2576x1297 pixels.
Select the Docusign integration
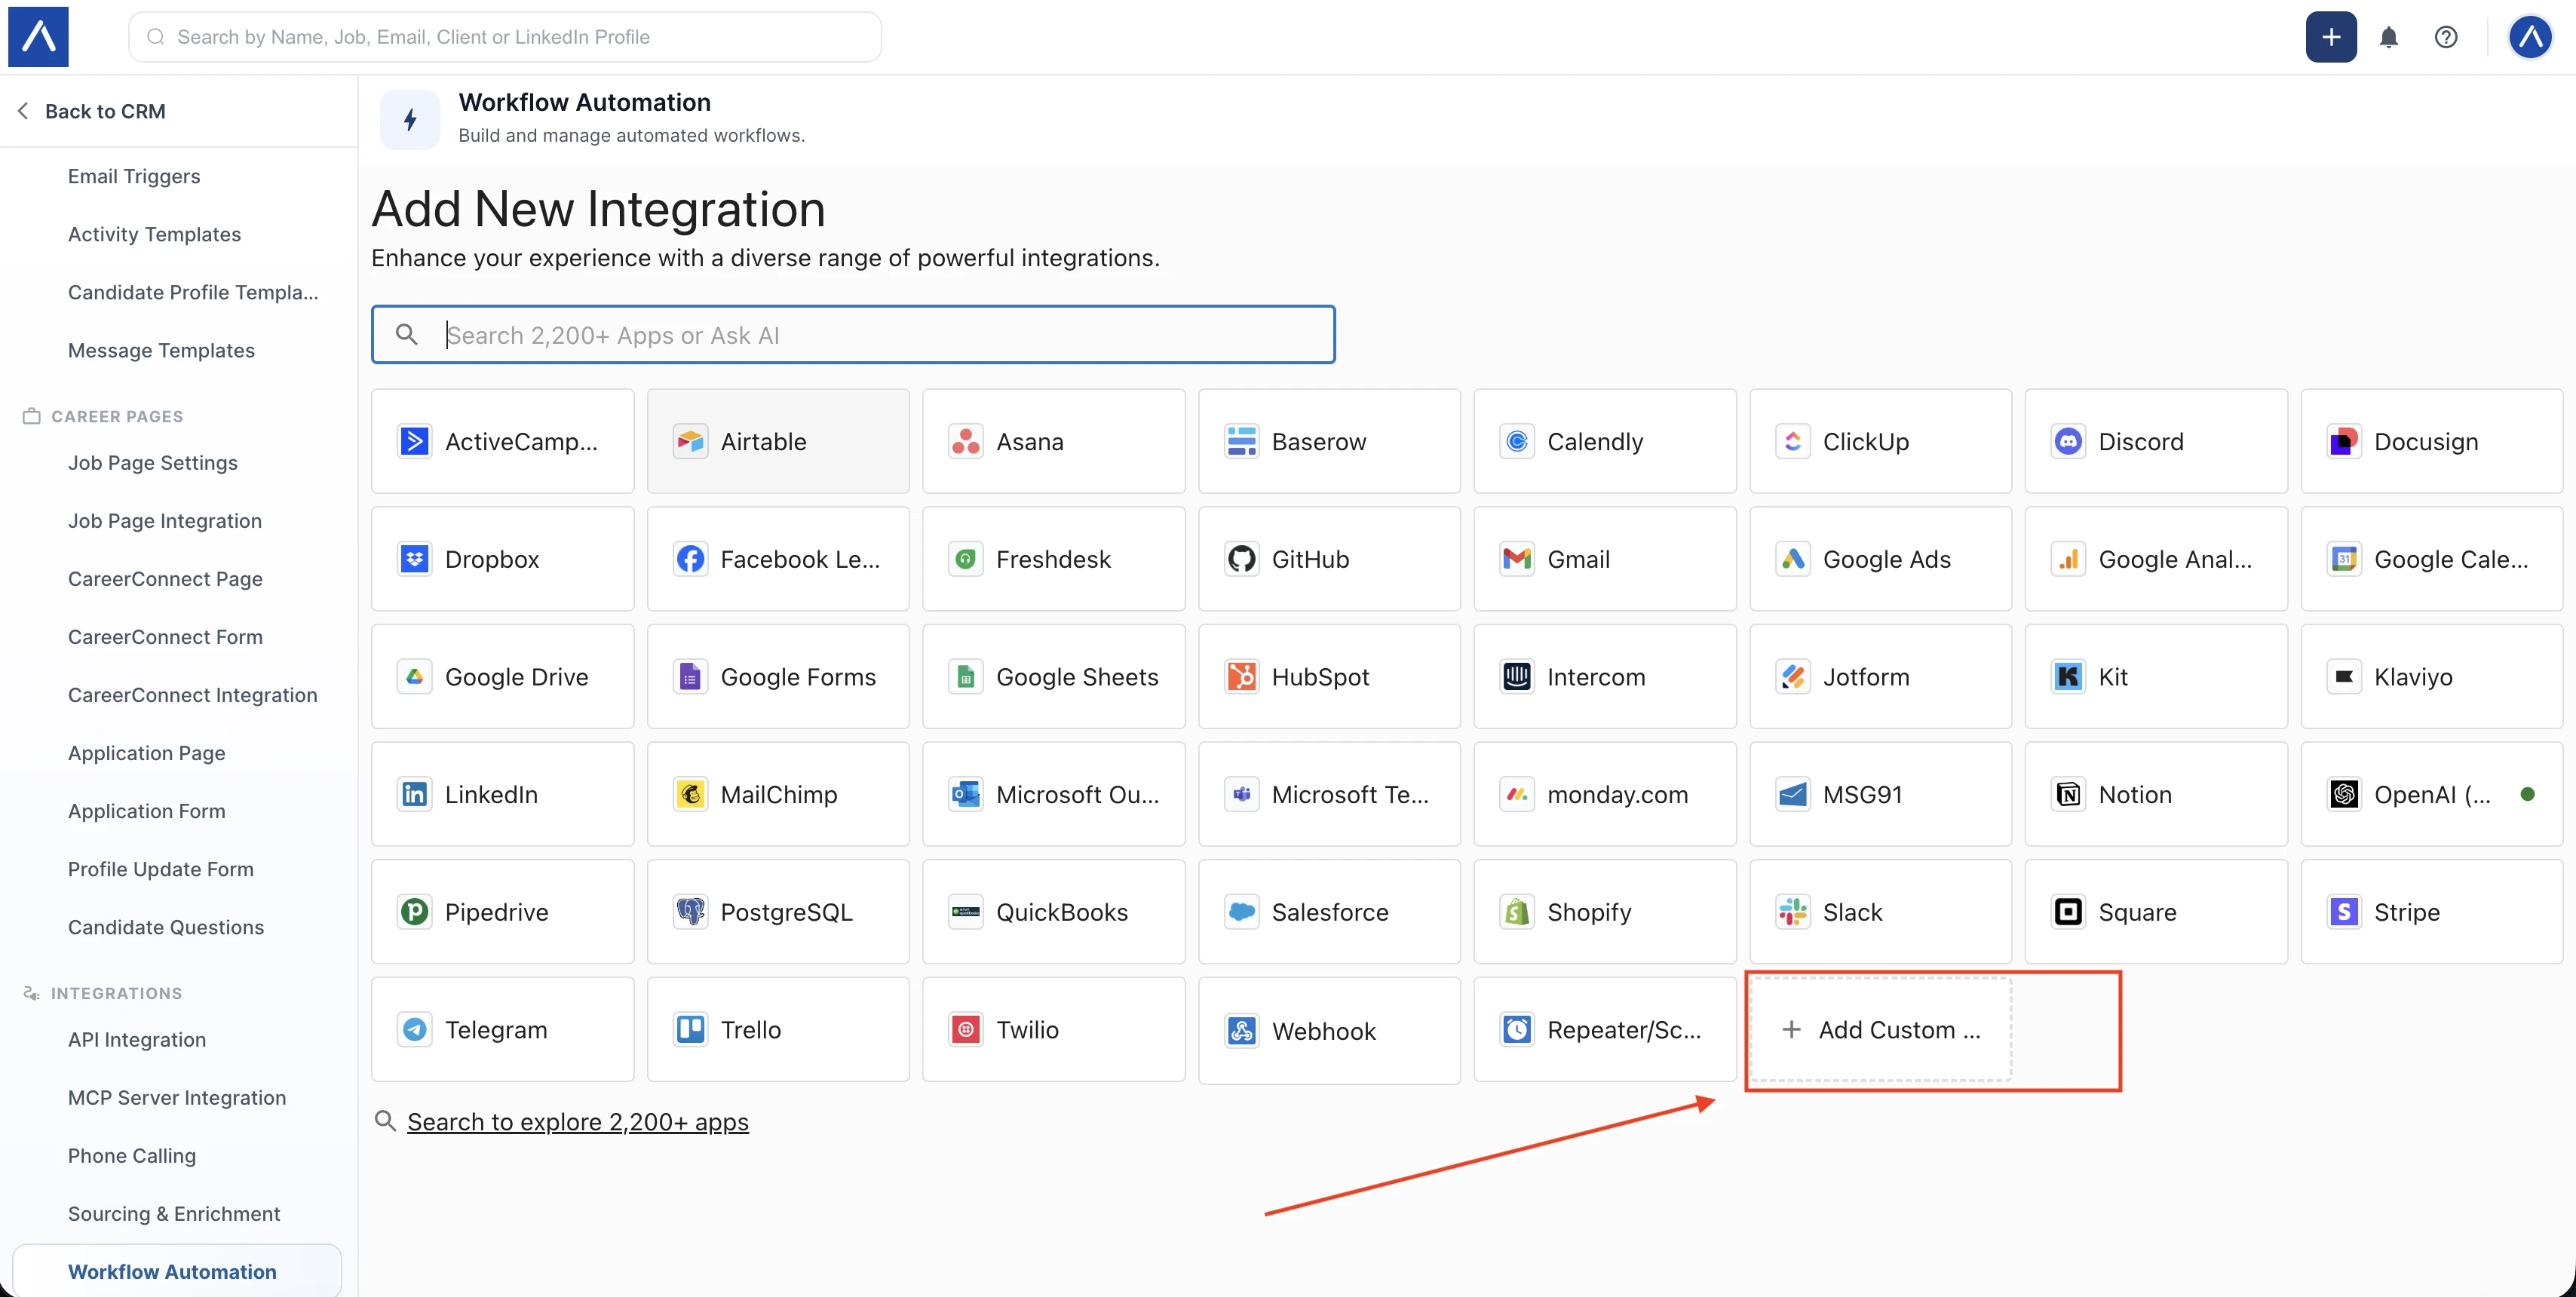[2431, 441]
